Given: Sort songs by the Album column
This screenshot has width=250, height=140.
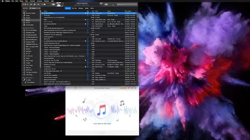Looking at the screenshot, I should coord(109,11).
